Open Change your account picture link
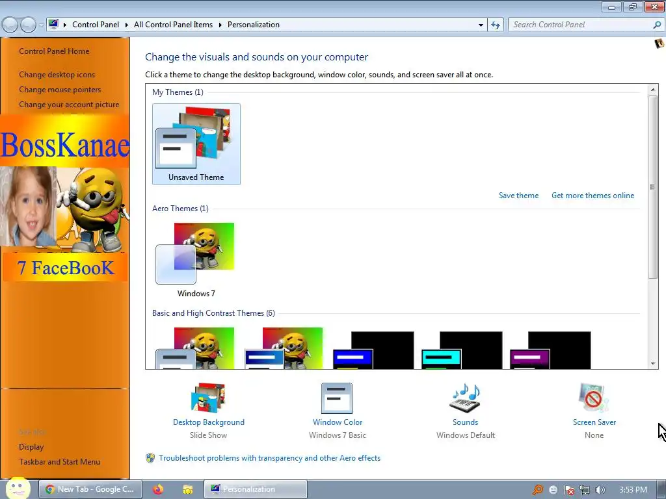Screen dimensions: 666x499 coord(69,105)
